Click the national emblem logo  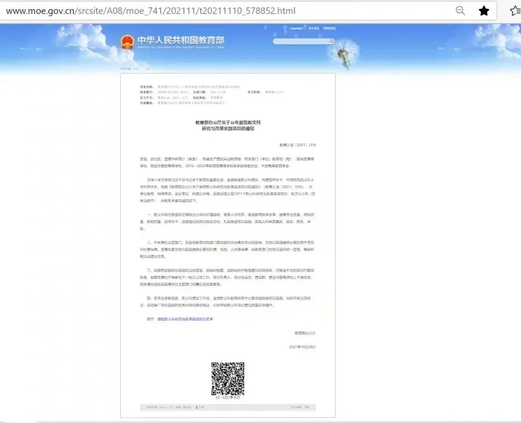[x=127, y=42]
